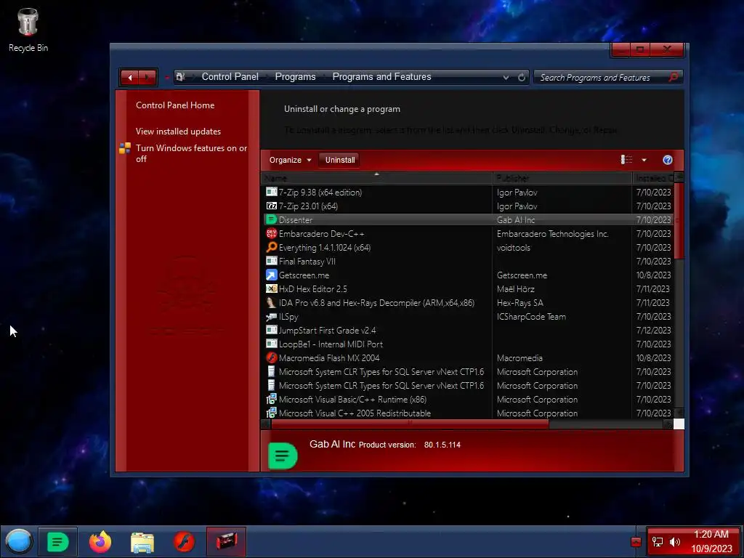Click Maël Hörz publisher cell

point(515,289)
